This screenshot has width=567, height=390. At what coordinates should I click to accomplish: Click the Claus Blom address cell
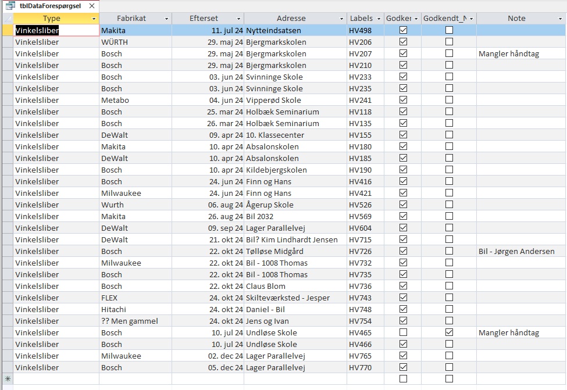click(295, 286)
